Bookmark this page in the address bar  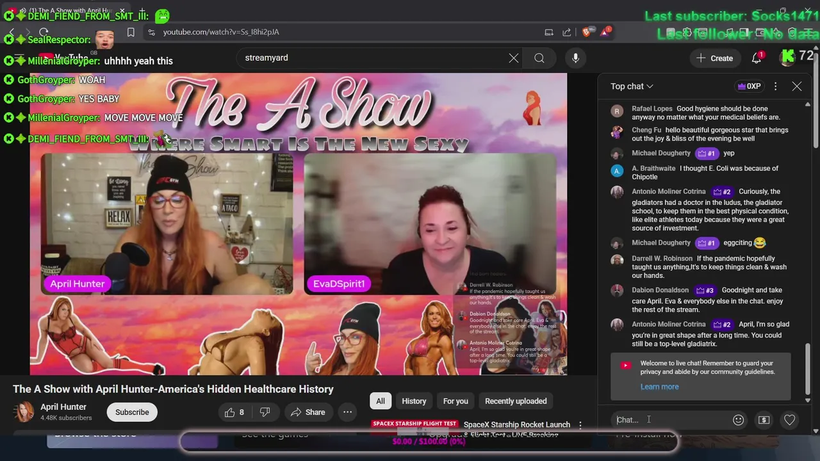coord(131,32)
